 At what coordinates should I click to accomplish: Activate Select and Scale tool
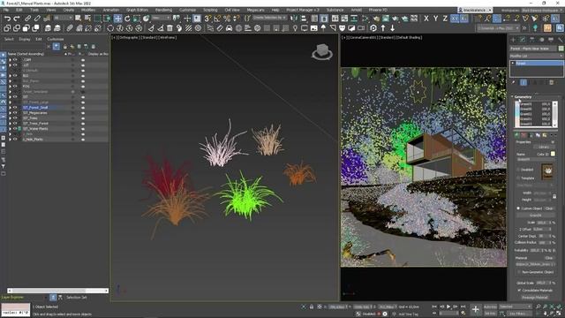coord(137,19)
